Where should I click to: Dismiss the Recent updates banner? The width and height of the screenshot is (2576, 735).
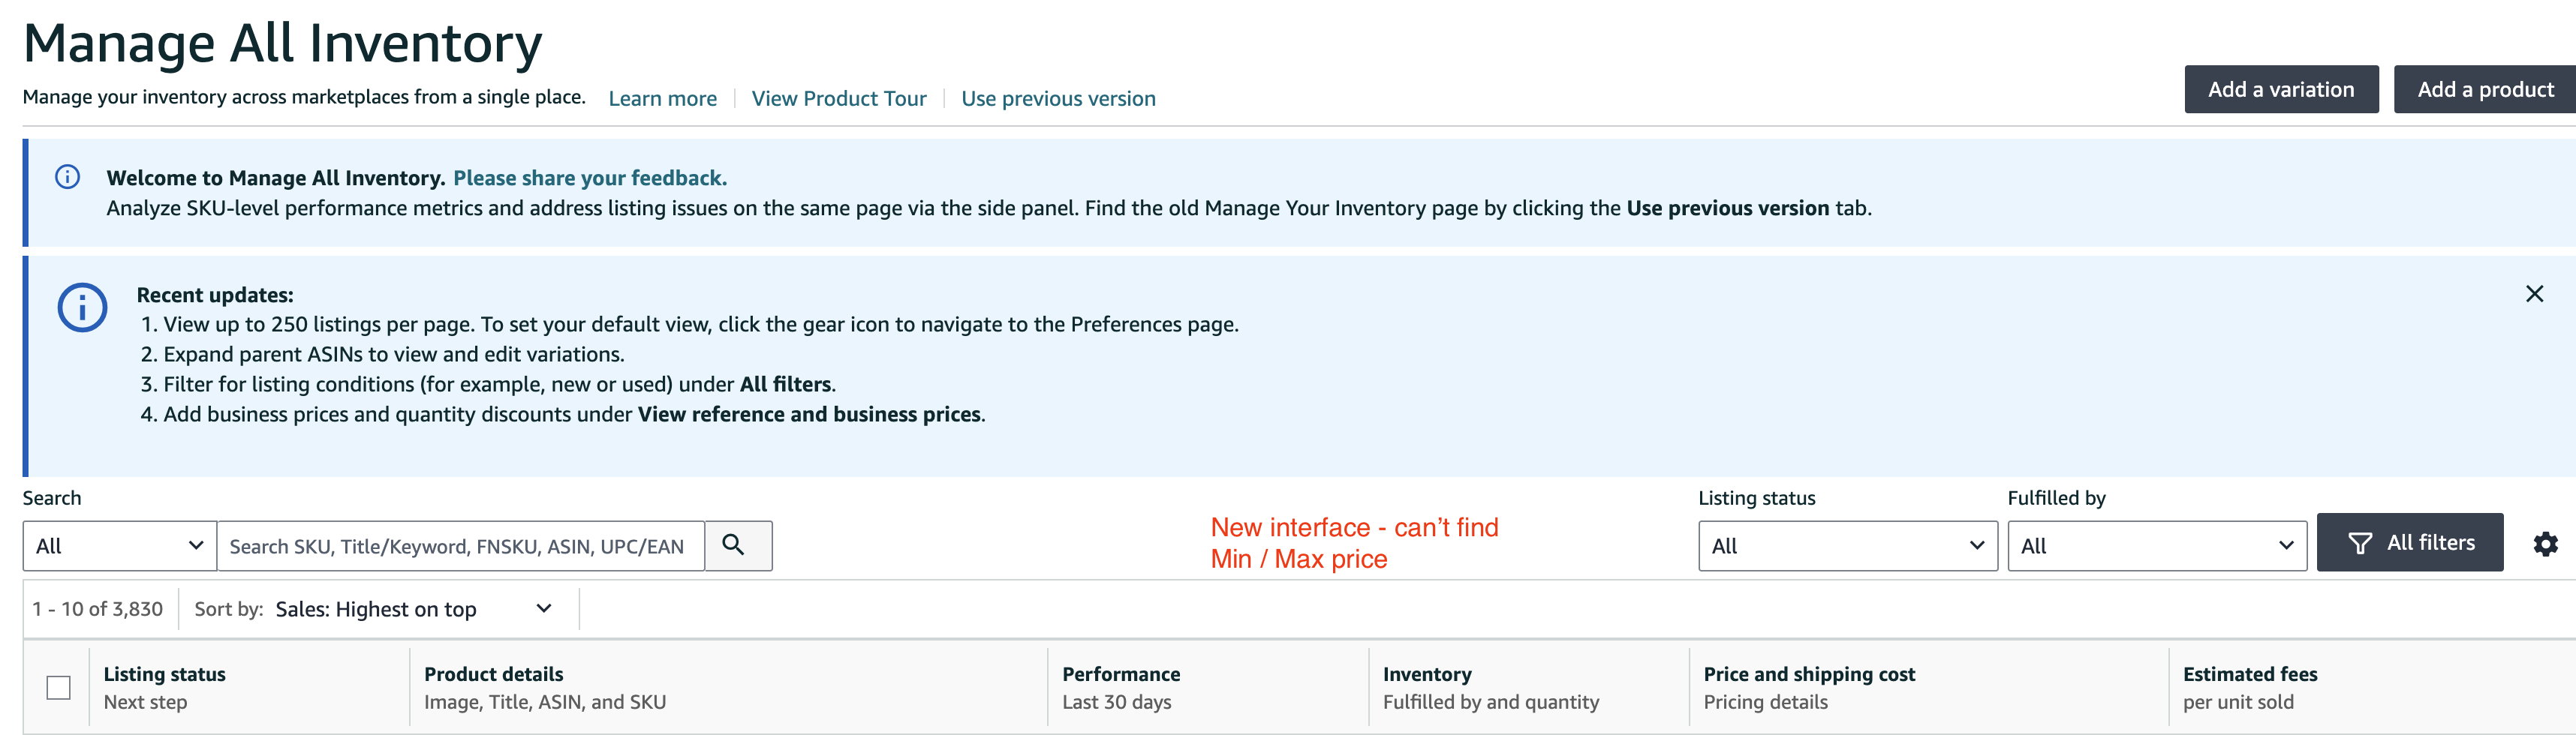pyautogui.click(x=2534, y=293)
